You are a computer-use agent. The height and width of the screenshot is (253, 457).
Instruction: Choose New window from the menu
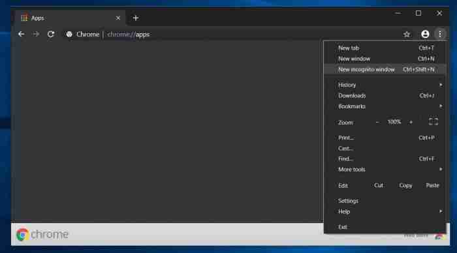(385, 59)
